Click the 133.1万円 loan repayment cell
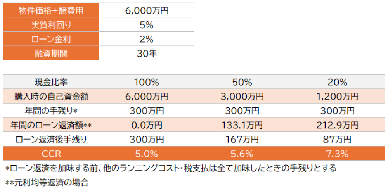The height and width of the screenshot is (190, 388). (243, 125)
